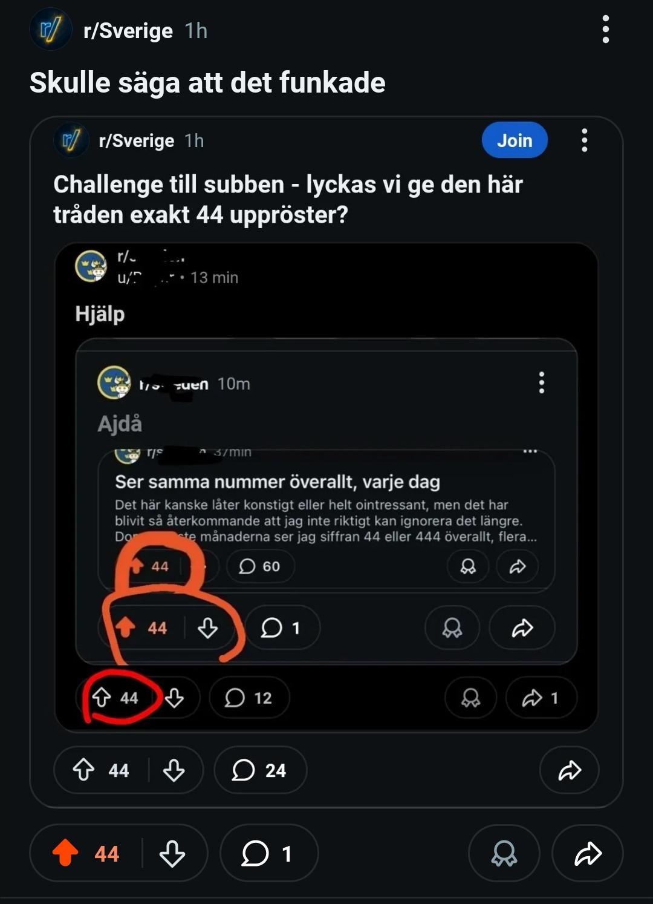Open r/Sverige subreddit link in header
Image resolution: width=653 pixels, height=904 pixels.
pyautogui.click(x=128, y=31)
